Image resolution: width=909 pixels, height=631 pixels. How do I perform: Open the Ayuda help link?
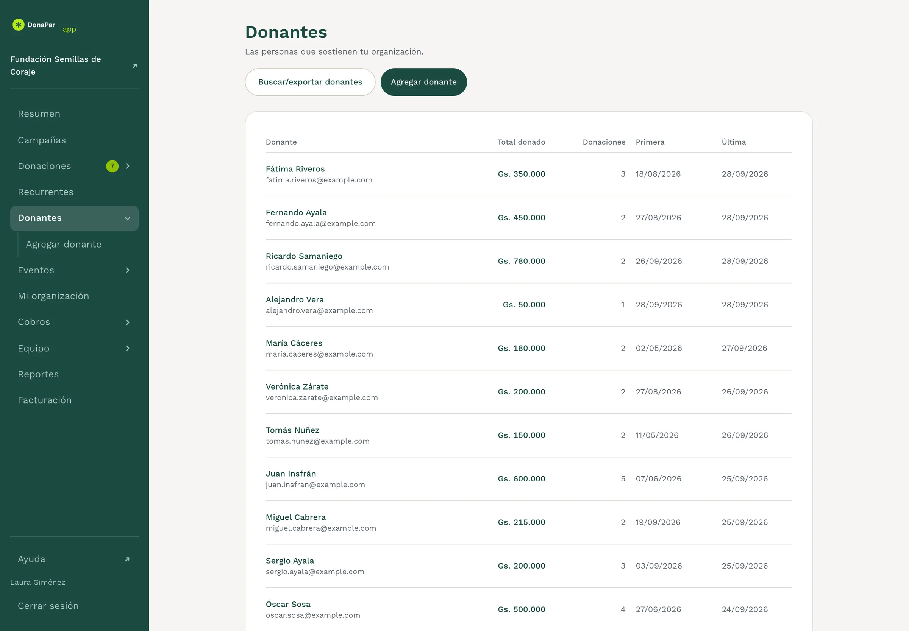(74, 559)
